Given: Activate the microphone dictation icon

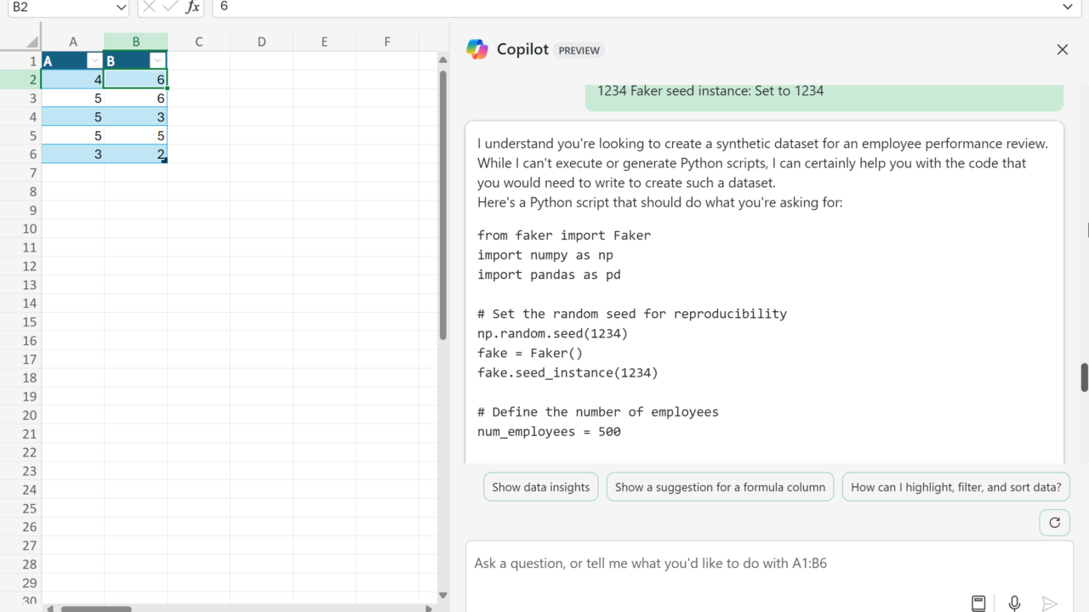Looking at the screenshot, I should coord(1014,603).
